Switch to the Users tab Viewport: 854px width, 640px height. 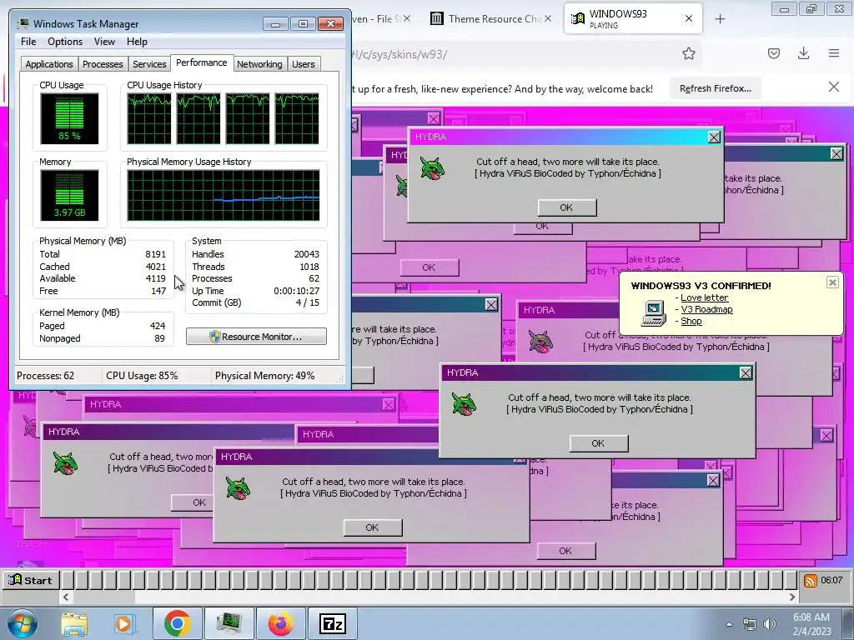(x=304, y=64)
